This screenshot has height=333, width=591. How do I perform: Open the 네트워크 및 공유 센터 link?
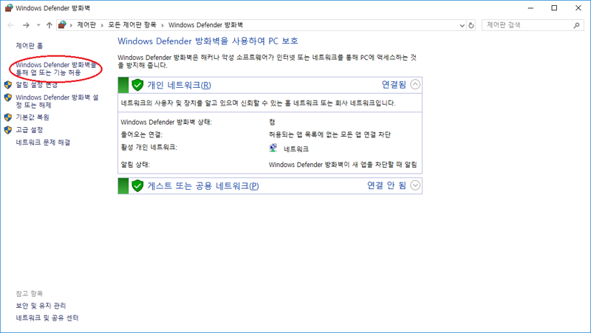click(47, 318)
